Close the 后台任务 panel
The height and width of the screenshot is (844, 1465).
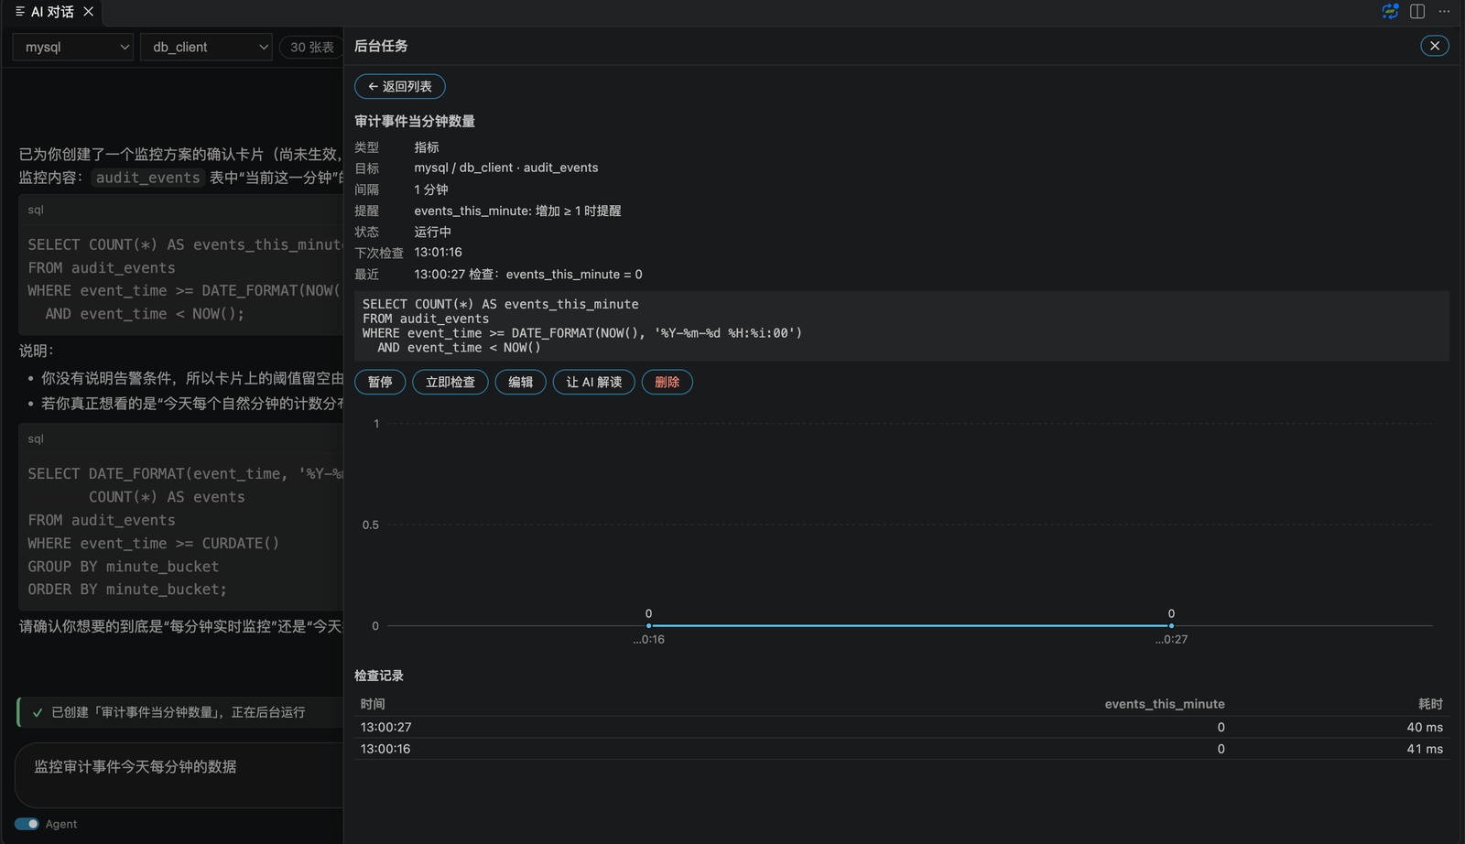(1435, 46)
